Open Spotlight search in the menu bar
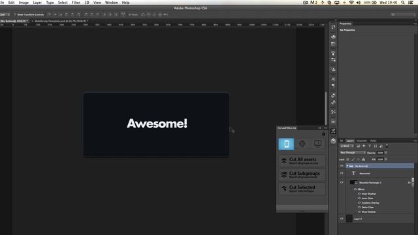Viewport: 418px width, 235px height. pyautogui.click(x=403, y=3)
